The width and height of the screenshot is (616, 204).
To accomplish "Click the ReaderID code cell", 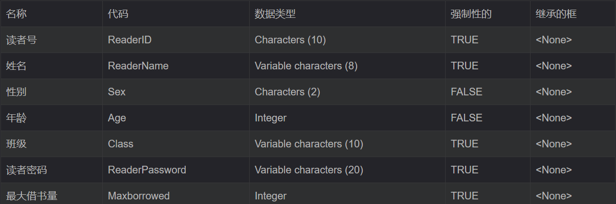I will tap(130, 40).
